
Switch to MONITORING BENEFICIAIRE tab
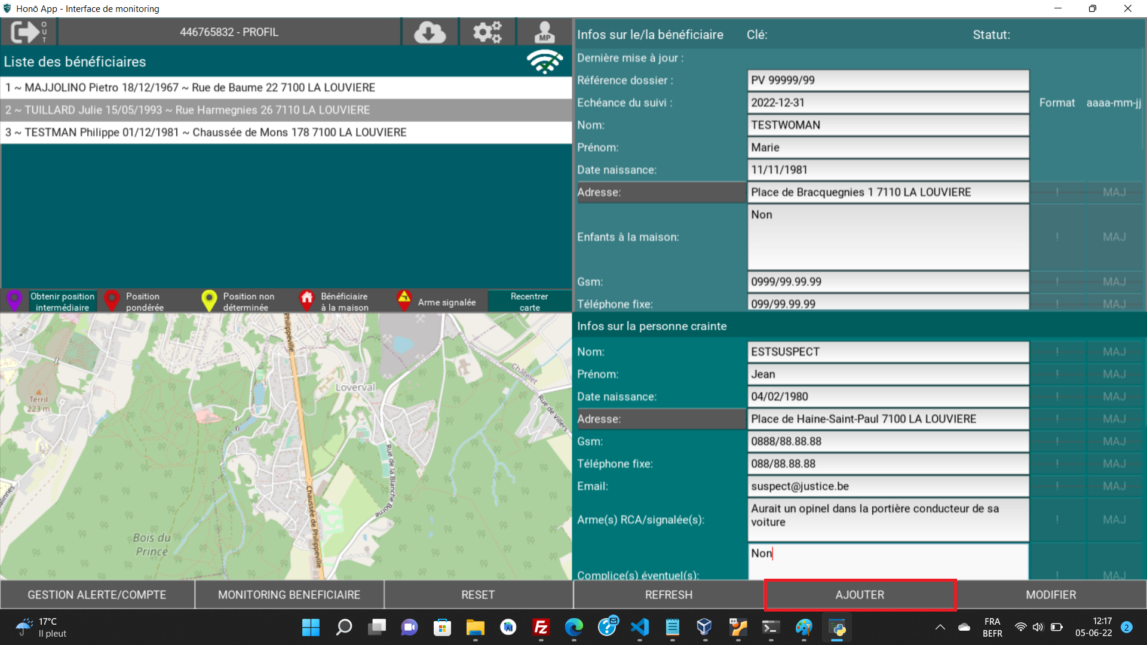coord(289,595)
